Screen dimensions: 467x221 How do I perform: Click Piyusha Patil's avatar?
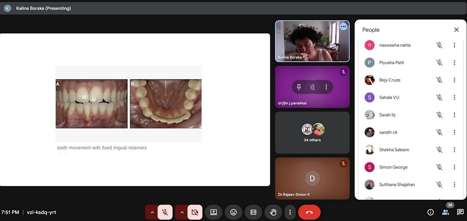click(369, 63)
